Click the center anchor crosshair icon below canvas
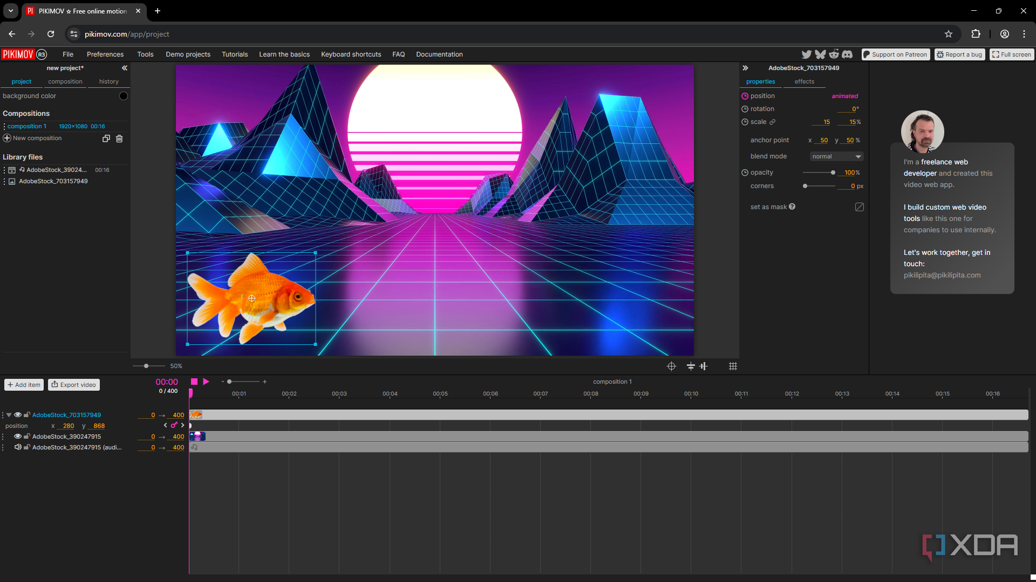Viewport: 1036px width, 582px height. tap(671, 366)
